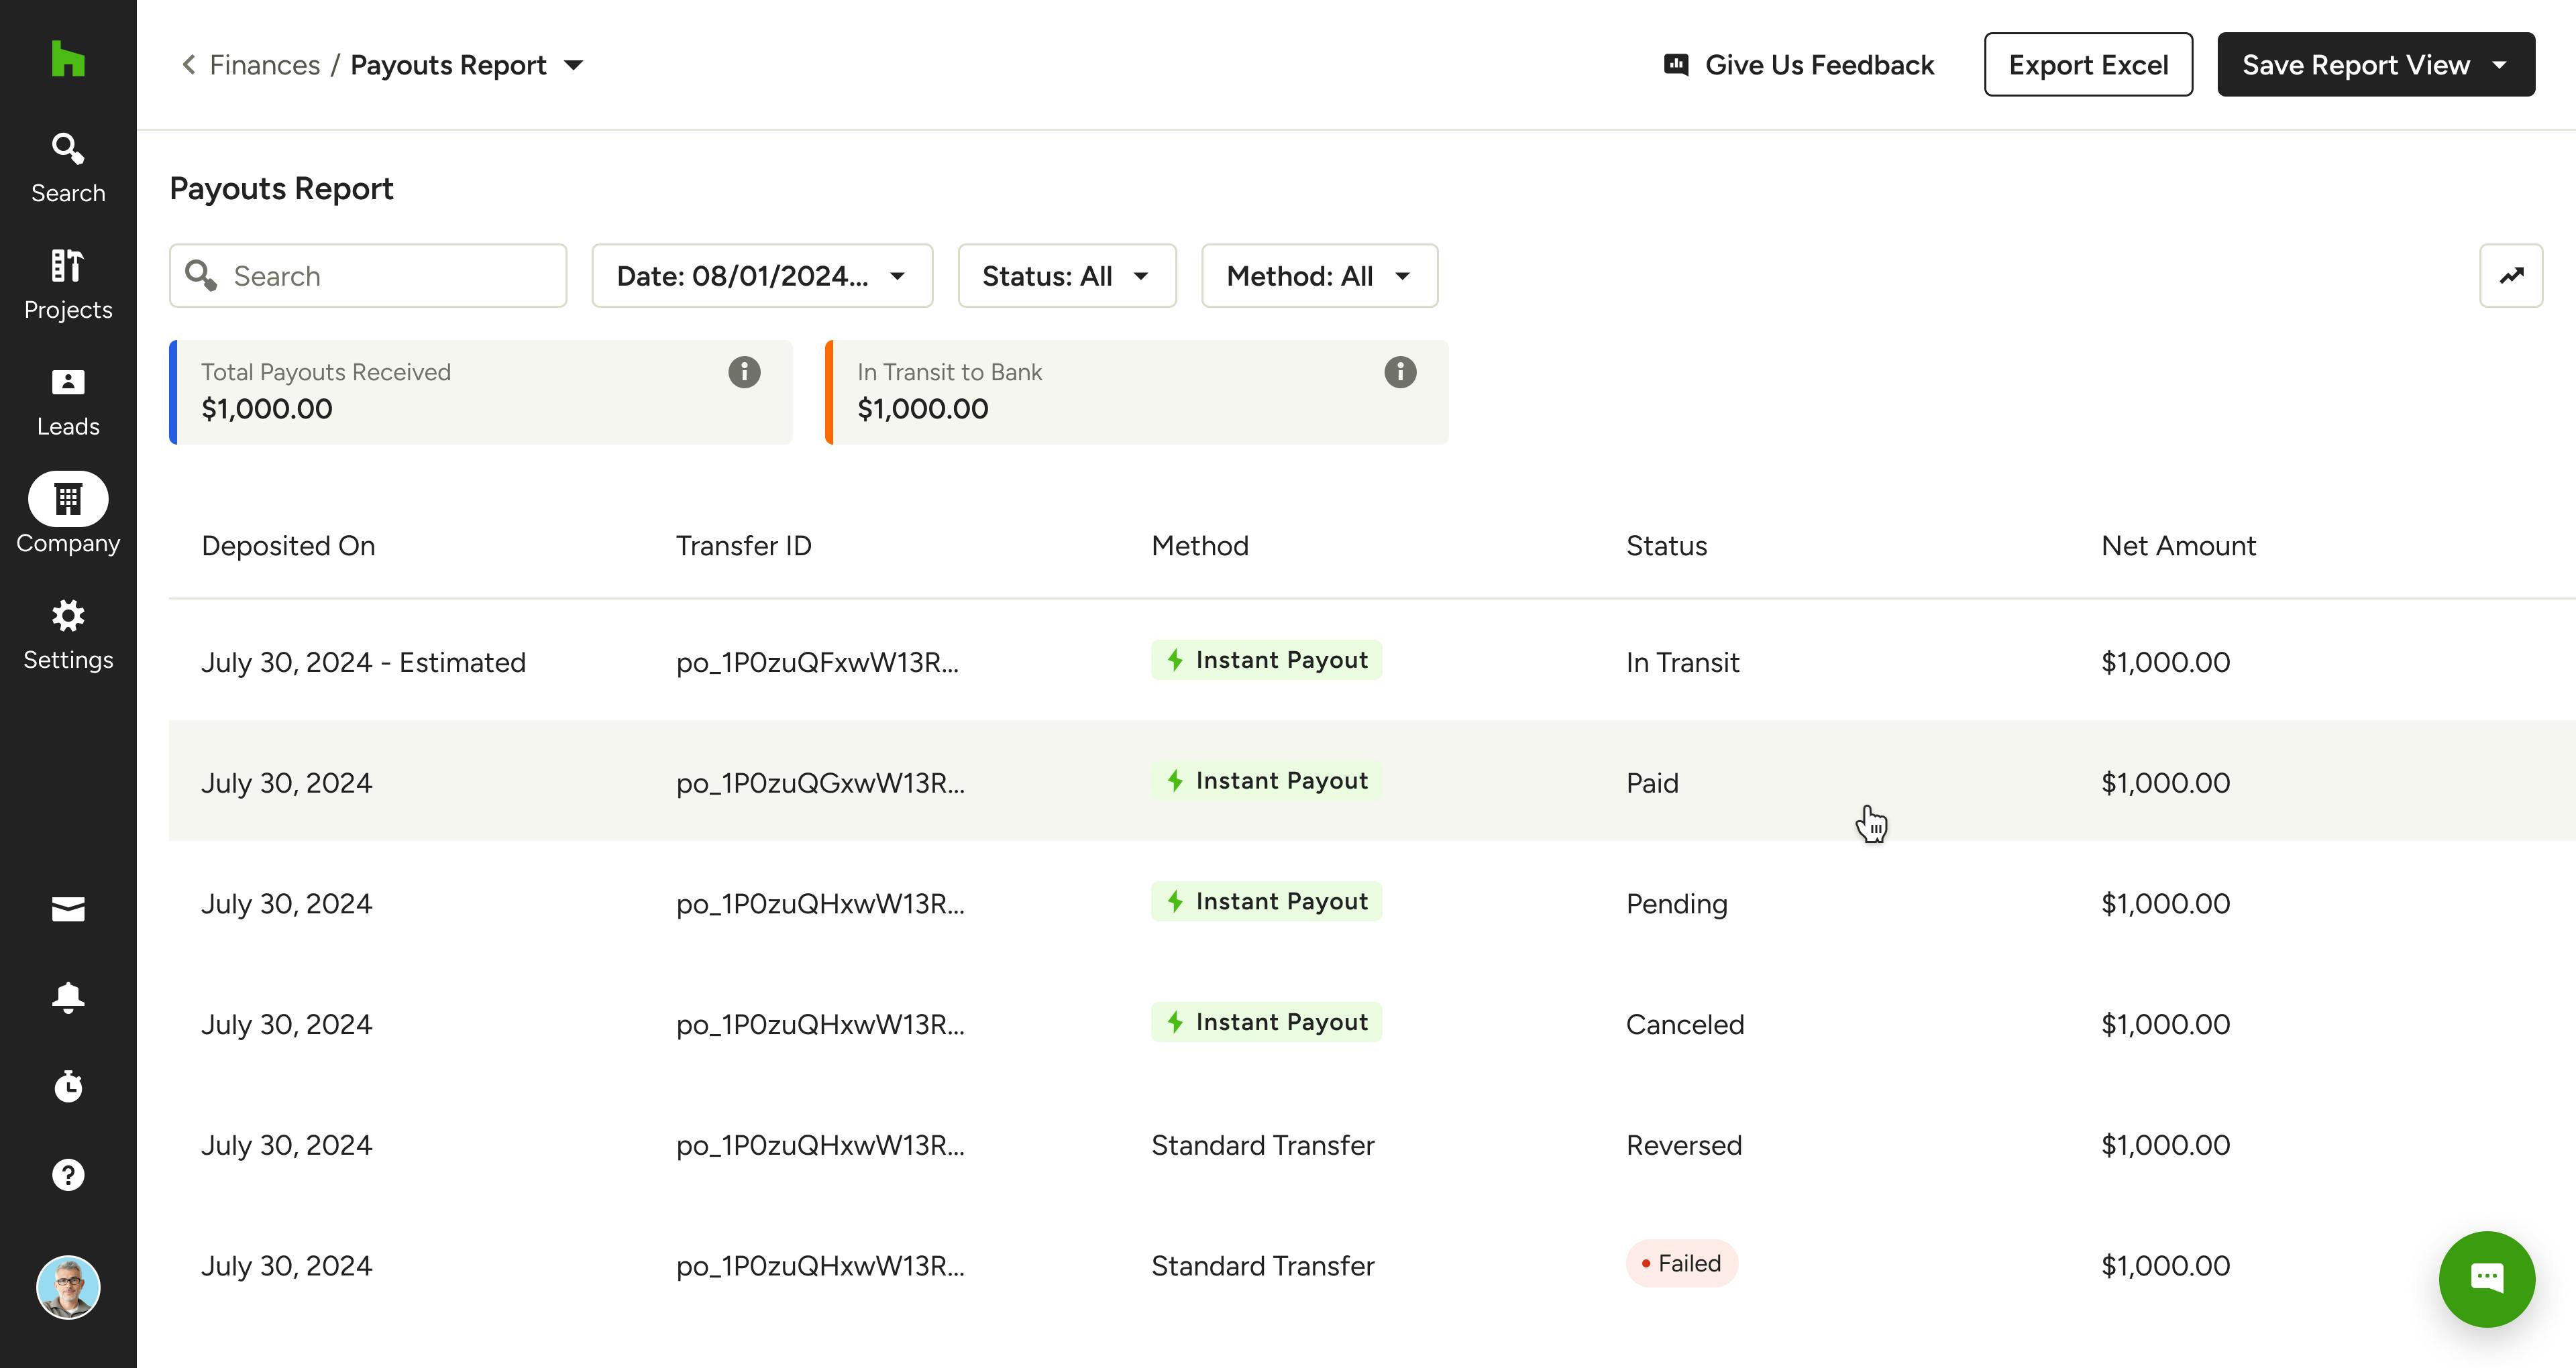
Task: Open Settings from the sidebar gear icon
Action: (67, 616)
